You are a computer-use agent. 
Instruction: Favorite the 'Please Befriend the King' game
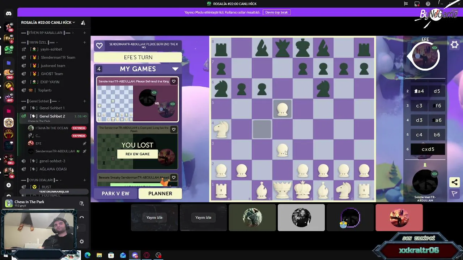pyautogui.click(x=174, y=81)
